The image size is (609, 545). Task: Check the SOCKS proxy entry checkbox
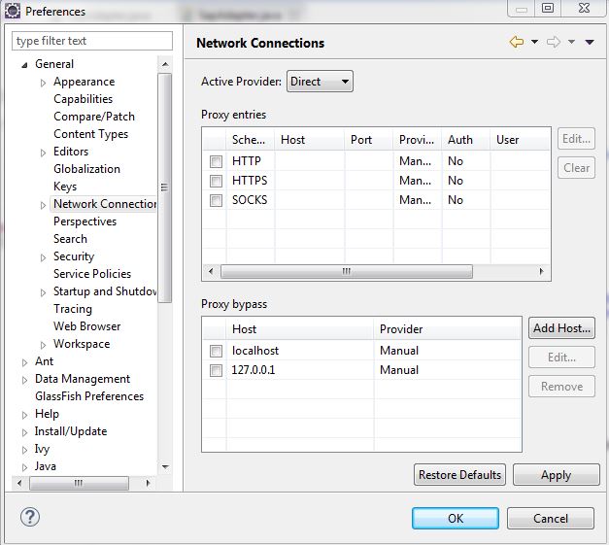point(216,200)
